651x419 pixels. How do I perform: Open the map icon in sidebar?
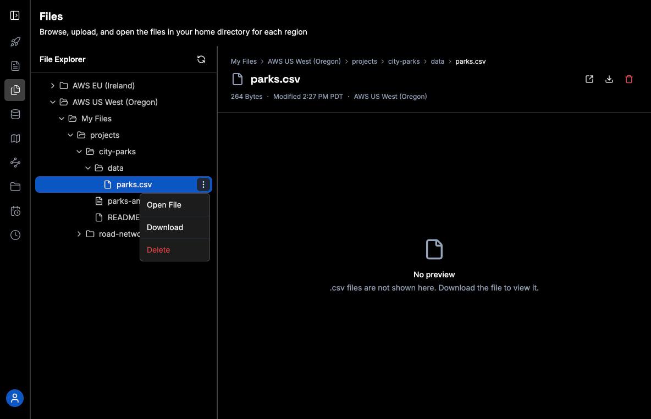click(15, 138)
